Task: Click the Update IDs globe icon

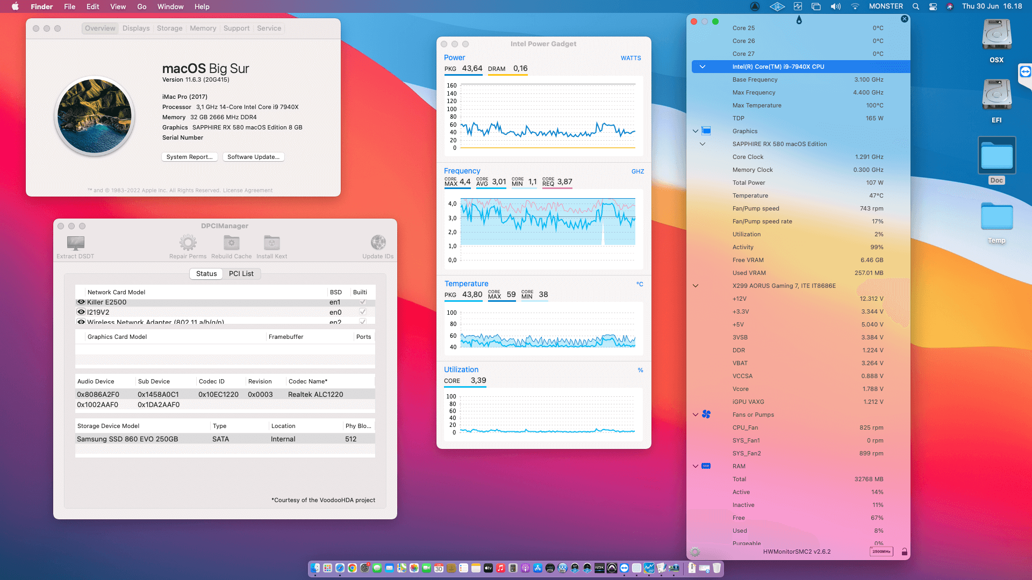Action: [378, 243]
